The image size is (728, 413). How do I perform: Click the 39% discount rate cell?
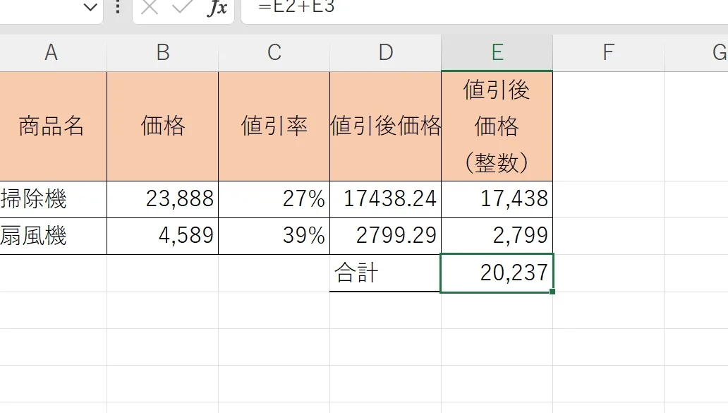pyautogui.click(x=274, y=236)
